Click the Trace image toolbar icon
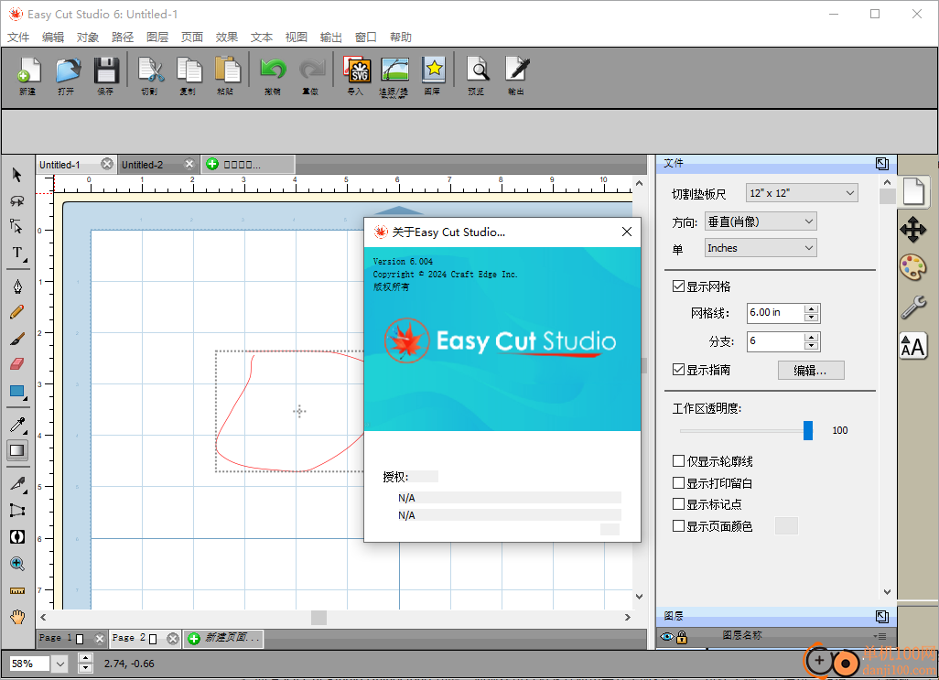 [394, 70]
